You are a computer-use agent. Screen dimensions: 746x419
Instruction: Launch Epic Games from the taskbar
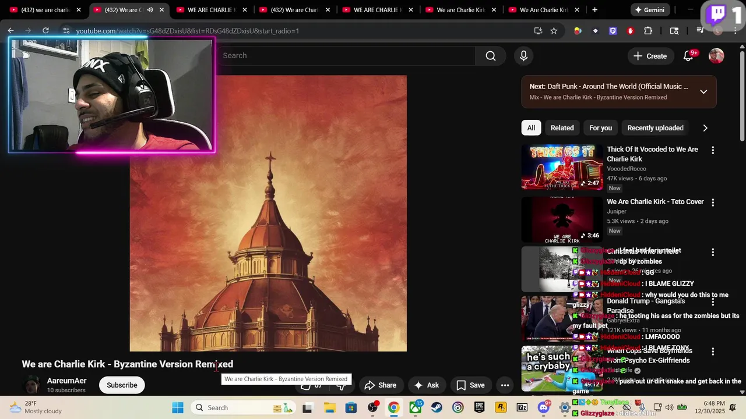point(479,407)
